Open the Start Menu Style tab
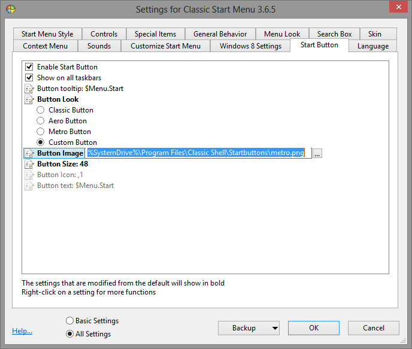The image size is (412, 349). pyautogui.click(x=47, y=34)
